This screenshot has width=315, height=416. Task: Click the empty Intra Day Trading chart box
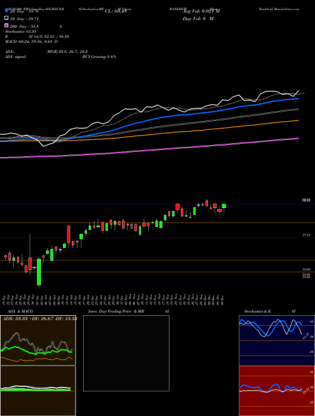click(126, 353)
